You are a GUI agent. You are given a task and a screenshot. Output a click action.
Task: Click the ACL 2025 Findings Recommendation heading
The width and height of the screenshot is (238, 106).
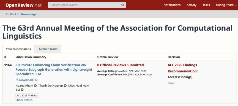[183, 68]
